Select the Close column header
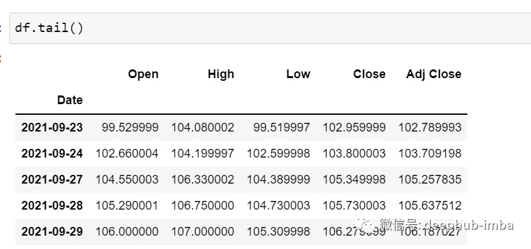Image resolution: width=531 pixels, height=249 pixels. pos(369,74)
